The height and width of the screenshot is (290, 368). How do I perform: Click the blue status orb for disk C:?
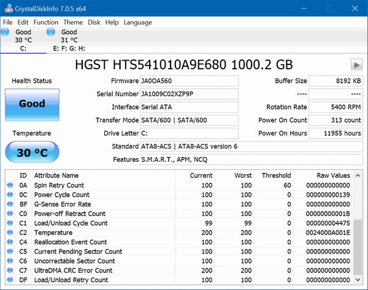(x=5, y=32)
